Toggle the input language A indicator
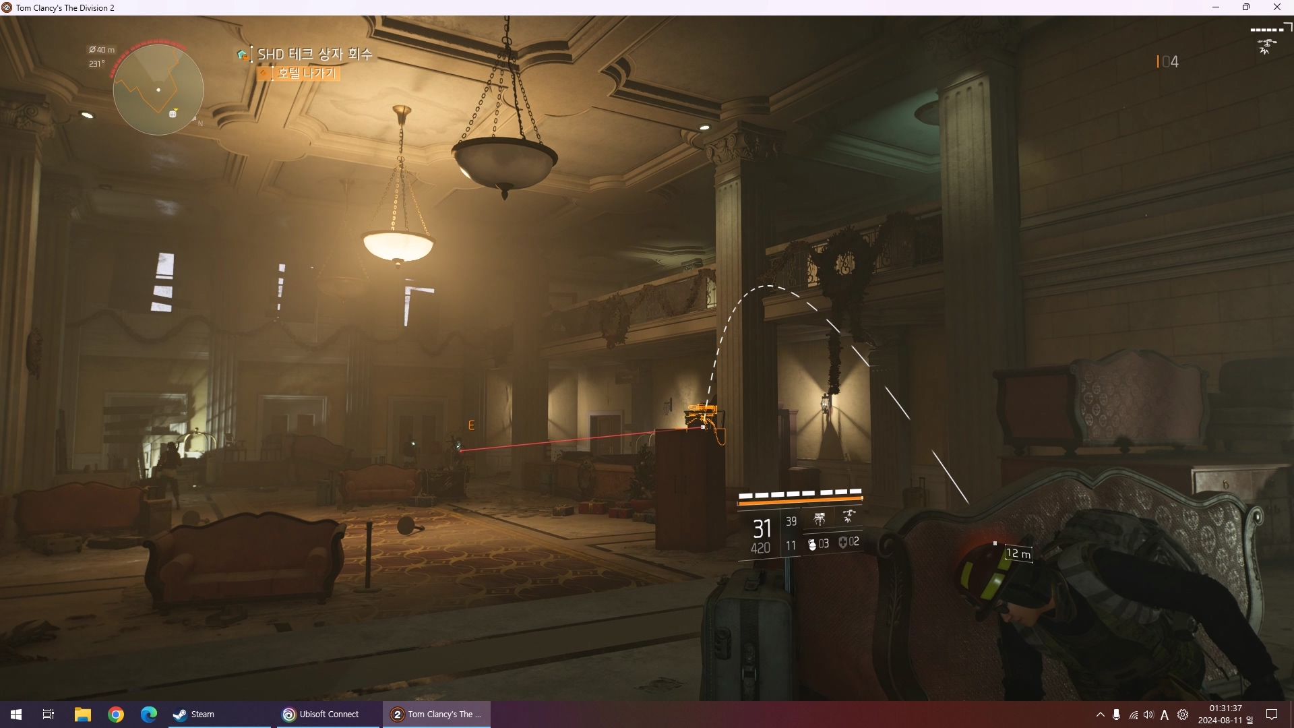Image resolution: width=1294 pixels, height=728 pixels. click(x=1165, y=715)
